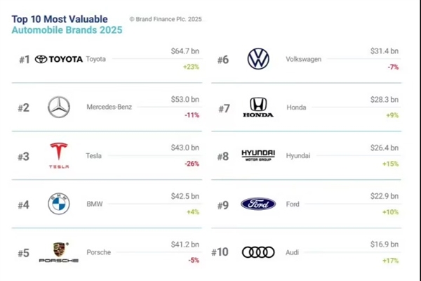Click the blue Ford oval logo

point(258,204)
